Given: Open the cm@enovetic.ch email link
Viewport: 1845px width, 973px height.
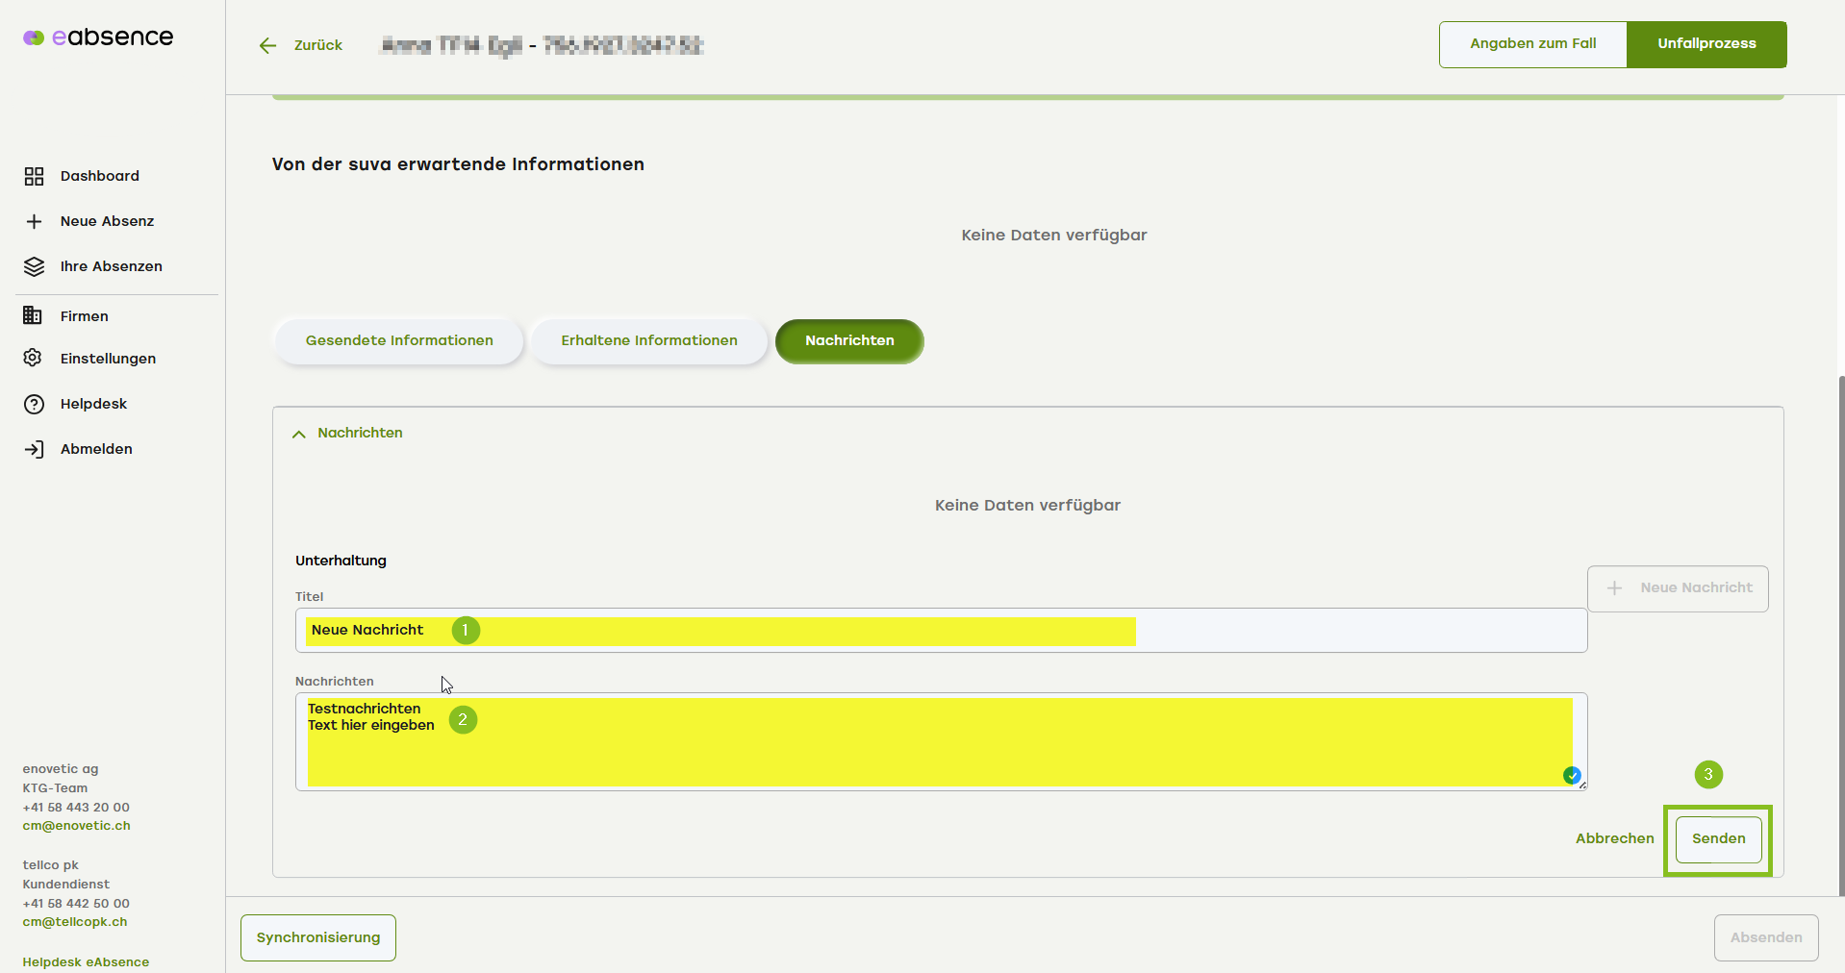Looking at the screenshot, I should (77, 826).
